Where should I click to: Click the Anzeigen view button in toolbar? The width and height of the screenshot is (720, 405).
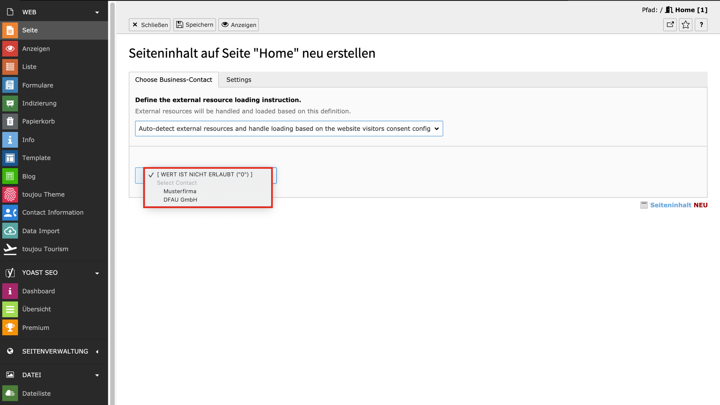(x=238, y=25)
